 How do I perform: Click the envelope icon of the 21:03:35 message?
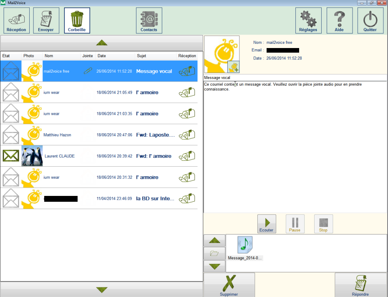point(11,114)
